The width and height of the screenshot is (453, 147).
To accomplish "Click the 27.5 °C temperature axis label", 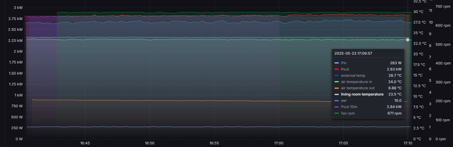I will coord(420,22).
